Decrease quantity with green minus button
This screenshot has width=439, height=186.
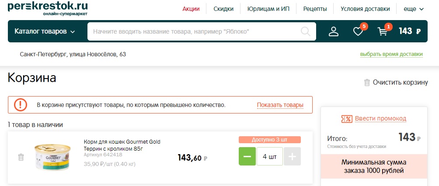[x=247, y=156]
